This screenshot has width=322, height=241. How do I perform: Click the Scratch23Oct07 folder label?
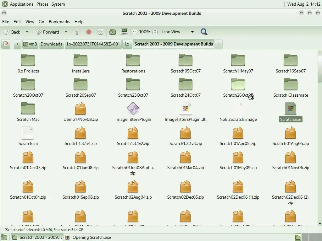(133, 95)
